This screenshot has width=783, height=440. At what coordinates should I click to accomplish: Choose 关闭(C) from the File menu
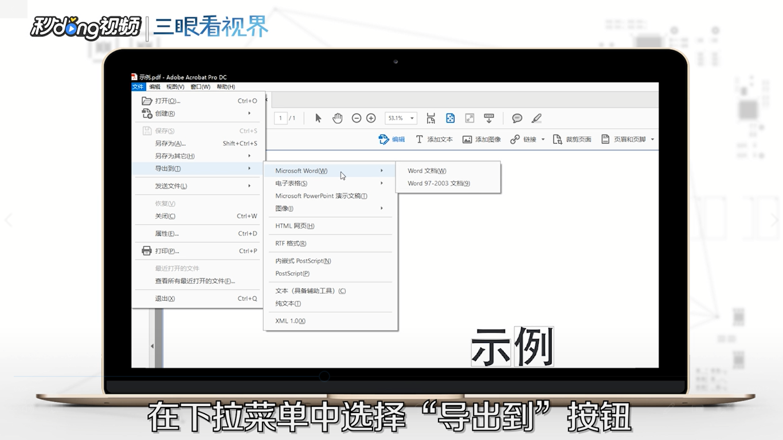pyautogui.click(x=199, y=216)
